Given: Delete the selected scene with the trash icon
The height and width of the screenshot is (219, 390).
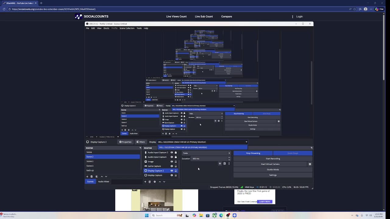Looking at the screenshot, I should click(91, 176).
